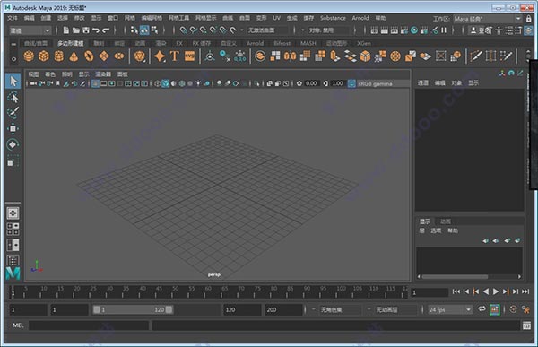Toggle select by component type mode
Screen dimensions: 538x347
pos(154,30)
